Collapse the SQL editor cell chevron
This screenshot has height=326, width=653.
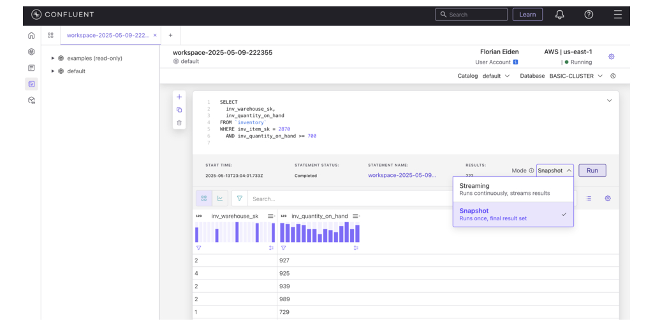(x=609, y=101)
